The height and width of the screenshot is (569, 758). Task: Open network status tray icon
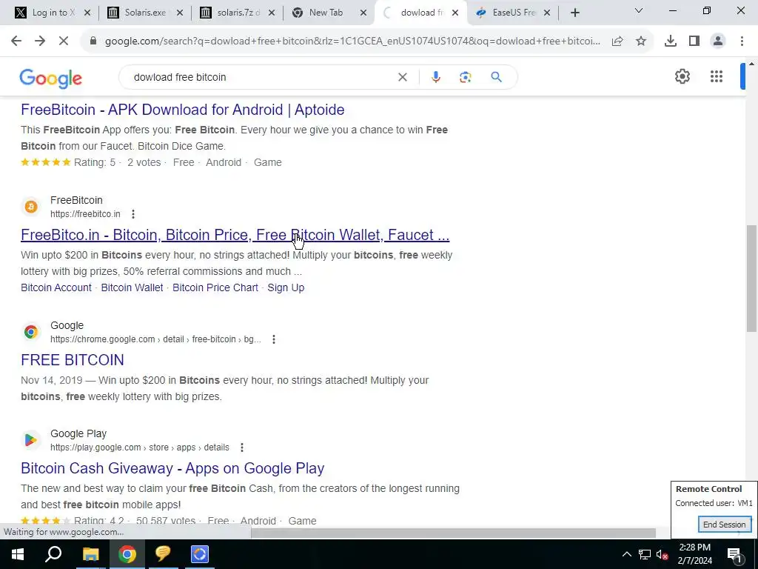pos(645,554)
